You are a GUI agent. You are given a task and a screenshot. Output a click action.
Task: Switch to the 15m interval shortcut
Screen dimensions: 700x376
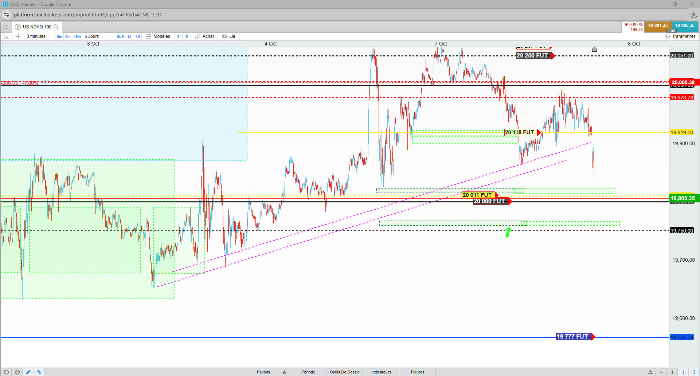click(77, 36)
